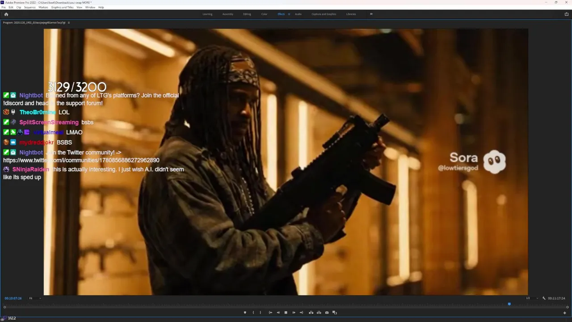Switch to the Assembly workspace
Viewport: 572px width, 322px height.
coord(228,14)
